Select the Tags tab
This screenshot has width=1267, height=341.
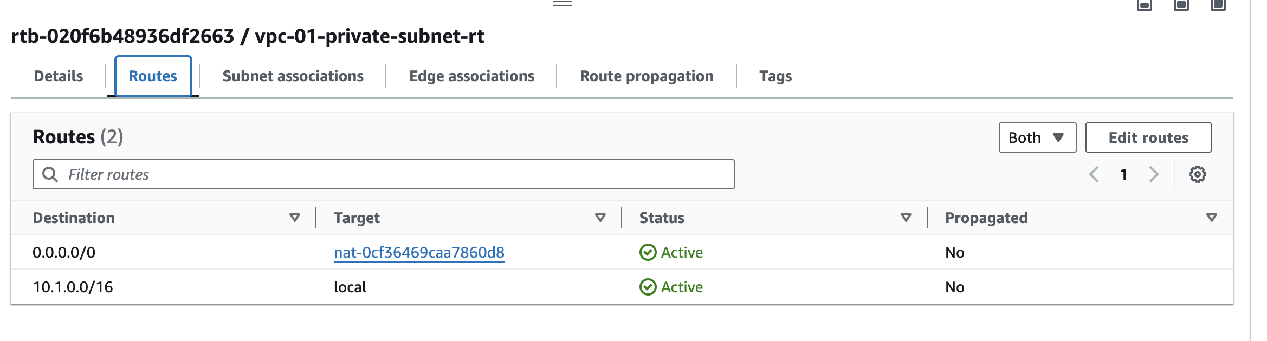tap(775, 76)
